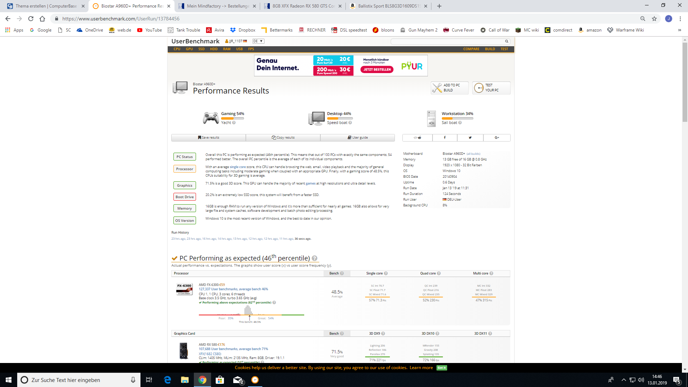Image resolution: width=688 pixels, height=387 pixels.
Task: Click the Gaming gamepad icon
Action: [211, 118]
